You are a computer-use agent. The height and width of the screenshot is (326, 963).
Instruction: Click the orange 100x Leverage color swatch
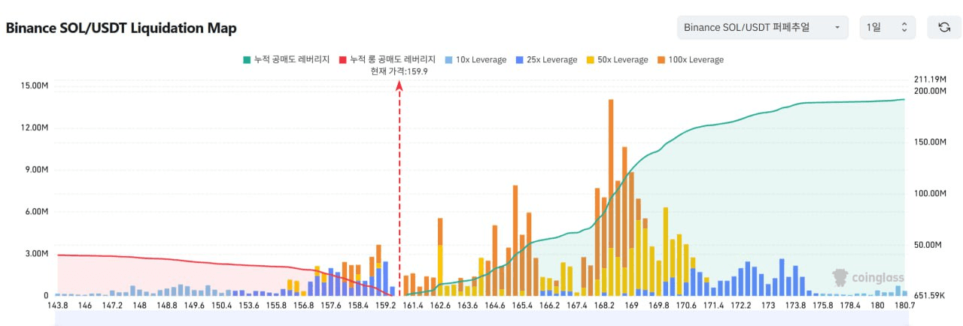pyautogui.click(x=660, y=59)
